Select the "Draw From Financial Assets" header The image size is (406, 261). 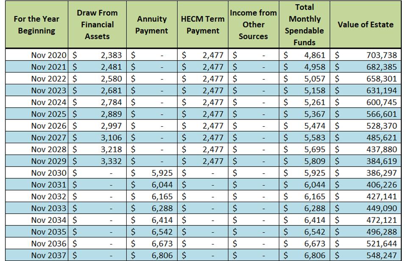[97, 25]
